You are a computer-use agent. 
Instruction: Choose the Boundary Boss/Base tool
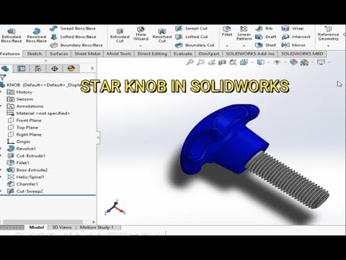point(76,45)
